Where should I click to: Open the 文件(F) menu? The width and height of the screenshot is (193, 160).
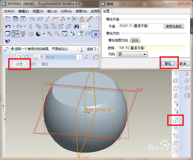9,11
